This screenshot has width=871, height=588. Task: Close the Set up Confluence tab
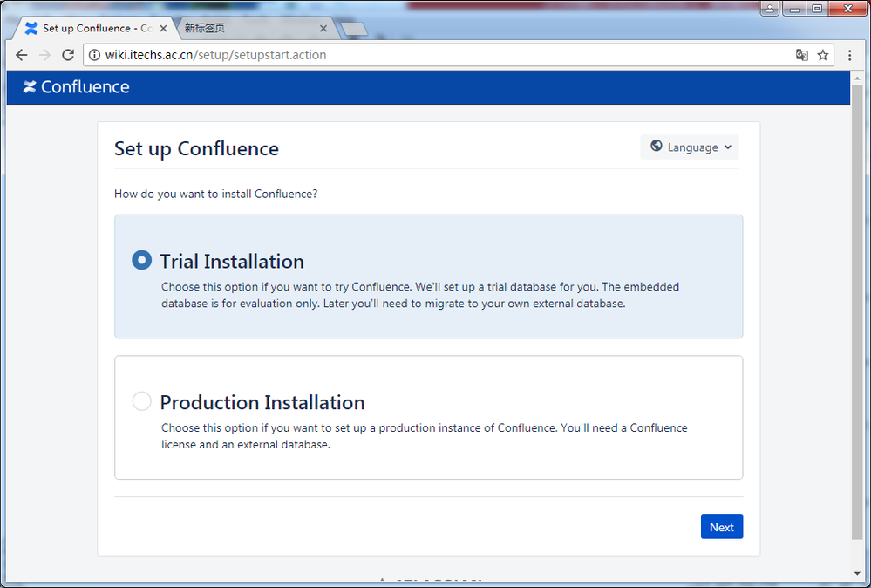click(x=163, y=28)
